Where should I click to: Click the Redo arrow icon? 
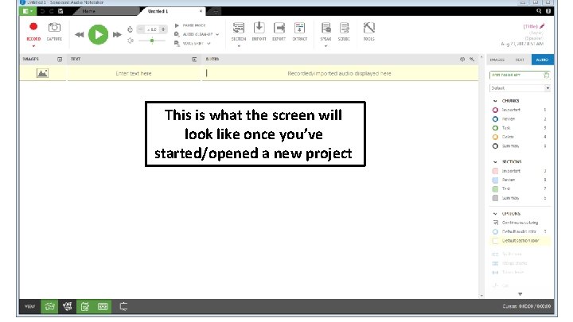coord(51,11)
